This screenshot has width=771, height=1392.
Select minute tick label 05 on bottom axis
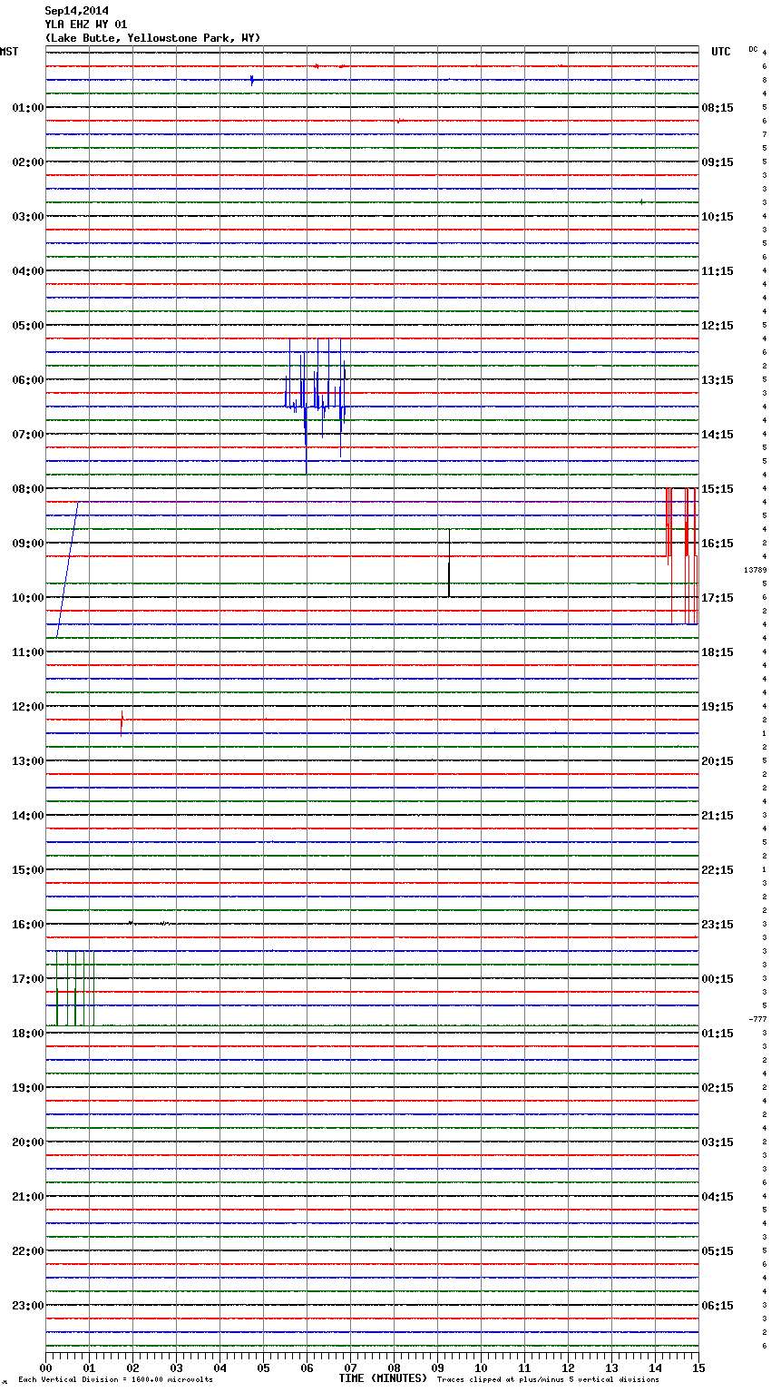(263, 1368)
